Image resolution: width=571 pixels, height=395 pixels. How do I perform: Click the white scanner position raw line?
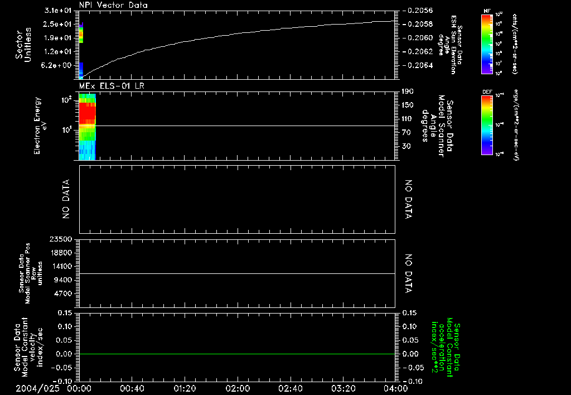pyautogui.click(x=237, y=273)
